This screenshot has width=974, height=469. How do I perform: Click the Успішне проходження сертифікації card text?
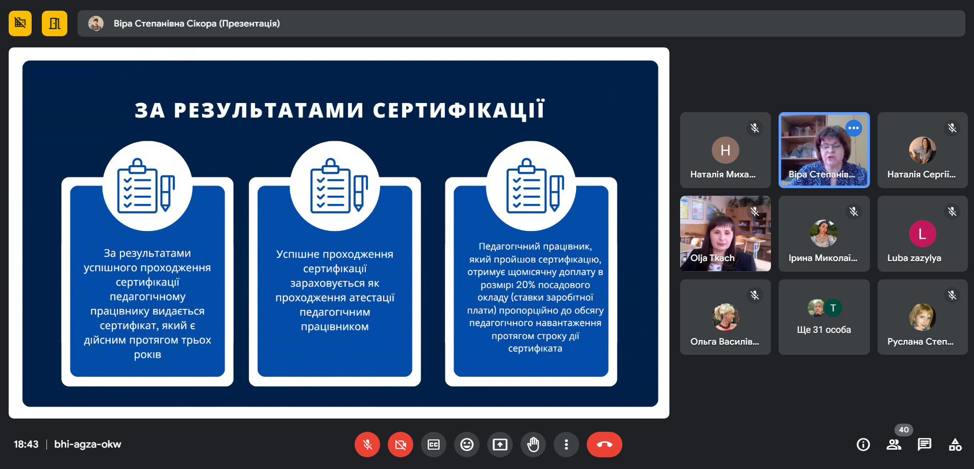335,290
